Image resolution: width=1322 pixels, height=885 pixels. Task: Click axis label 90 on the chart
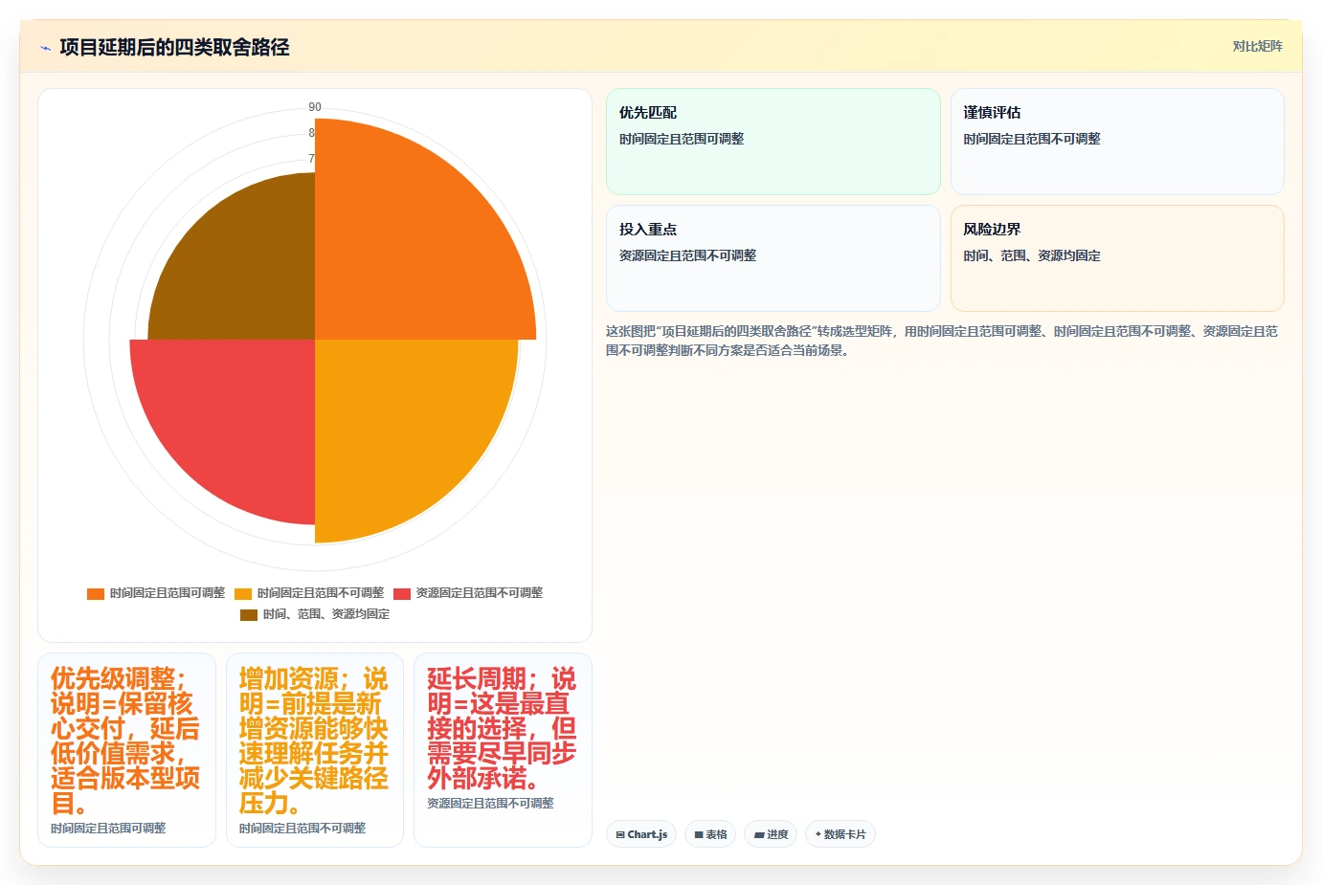click(x=315, y=107)
